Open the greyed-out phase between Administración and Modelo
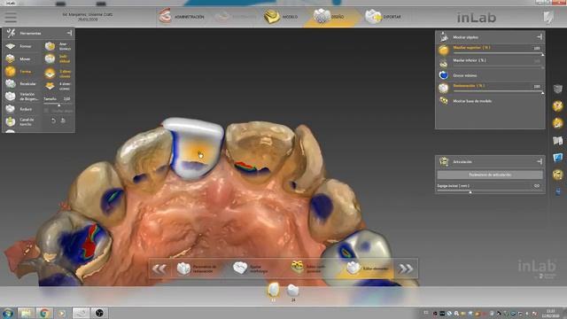Image resolution: width=567 pixels, height=319 pixels. 235,17
